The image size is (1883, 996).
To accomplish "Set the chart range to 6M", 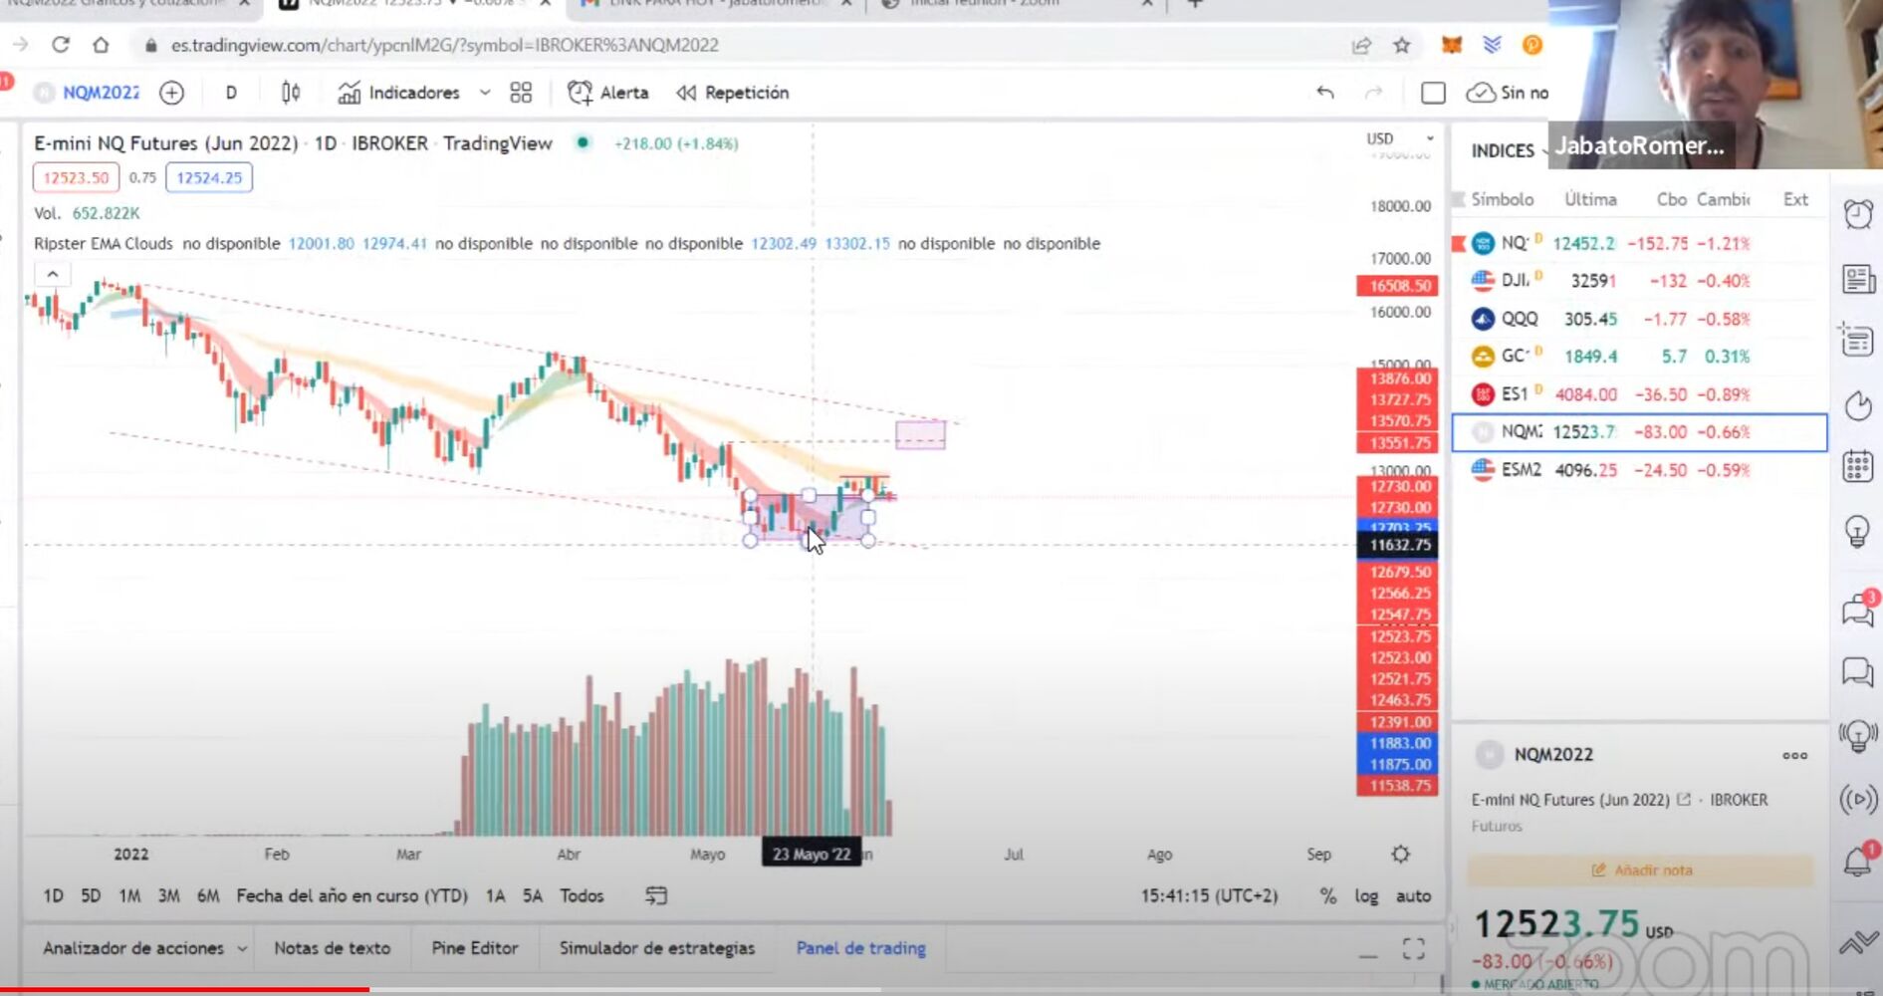I will point(208,896).
